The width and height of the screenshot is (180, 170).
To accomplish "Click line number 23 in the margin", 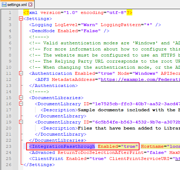I will tap(9, 146).
